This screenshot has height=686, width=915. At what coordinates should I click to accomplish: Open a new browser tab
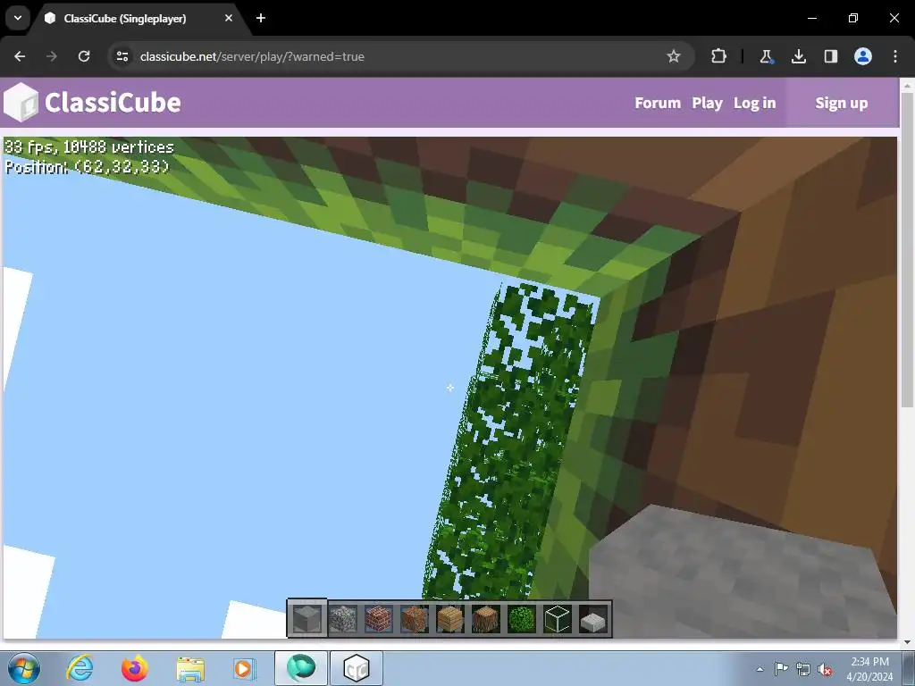tap(261, 18)
